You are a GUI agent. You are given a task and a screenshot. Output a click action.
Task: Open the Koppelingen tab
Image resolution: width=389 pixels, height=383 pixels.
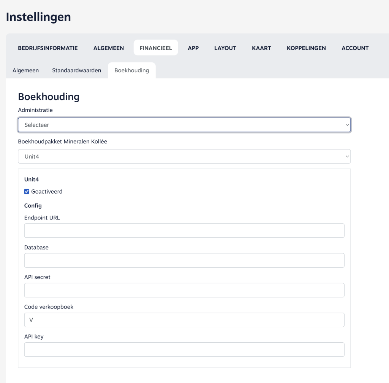306,48
